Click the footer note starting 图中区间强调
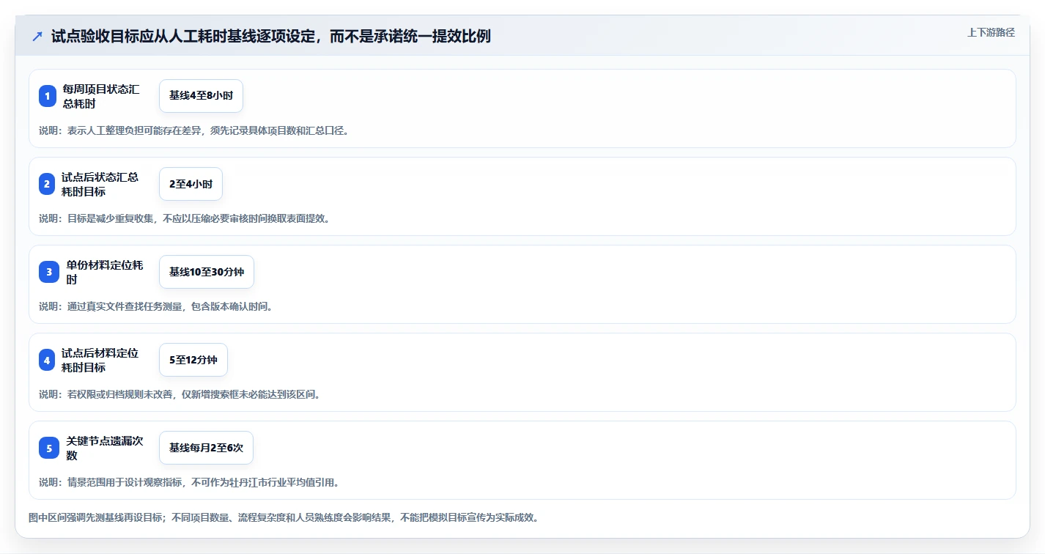Viewport: 1045px width, 554px height. 284,517
